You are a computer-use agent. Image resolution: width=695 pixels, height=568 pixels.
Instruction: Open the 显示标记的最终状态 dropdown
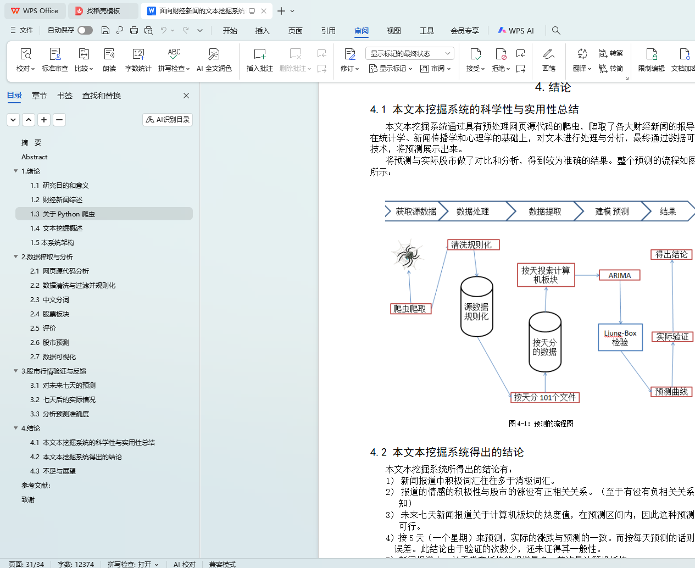point(409,53)
